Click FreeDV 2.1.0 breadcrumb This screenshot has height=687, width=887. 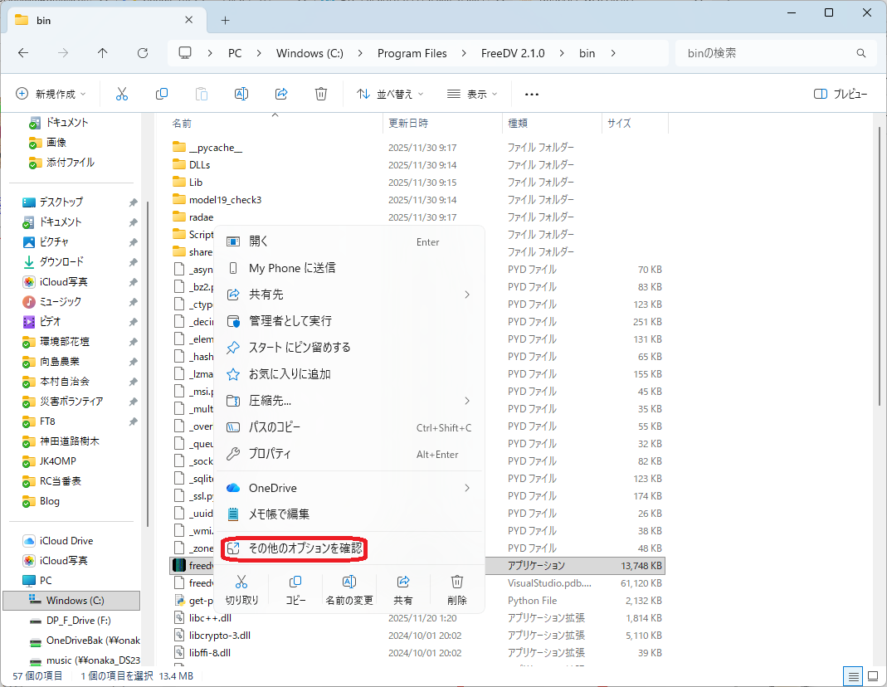pos(513,53)
